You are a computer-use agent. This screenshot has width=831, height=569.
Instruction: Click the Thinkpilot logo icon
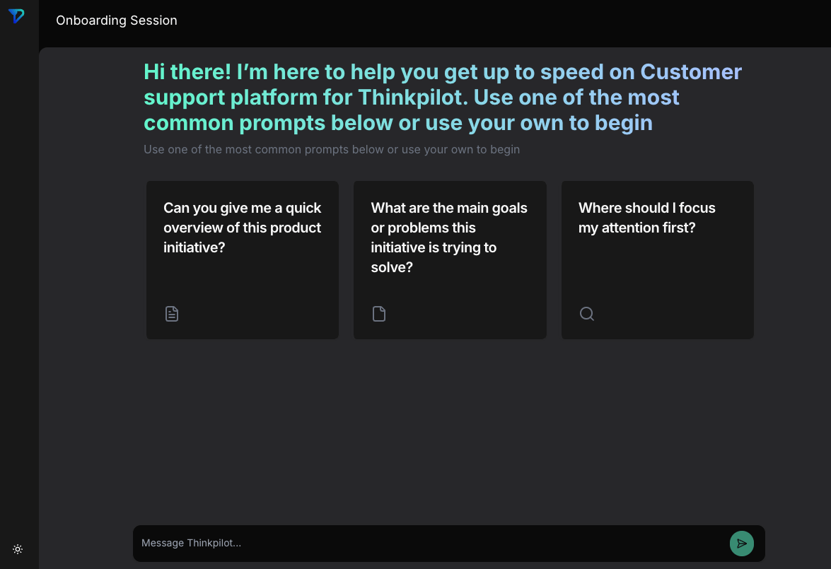pyautogui.click(x=16, y=16)
